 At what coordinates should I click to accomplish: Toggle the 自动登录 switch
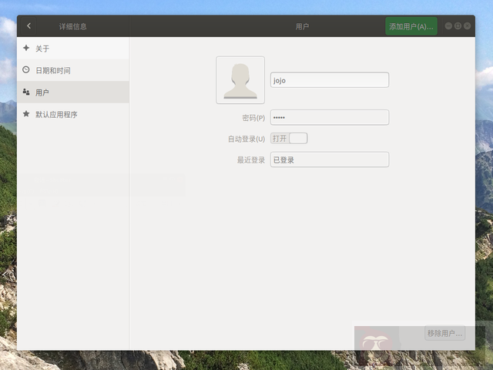(x=289, y=138)
